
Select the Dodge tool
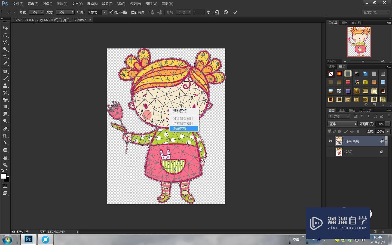tap(5, 121)
